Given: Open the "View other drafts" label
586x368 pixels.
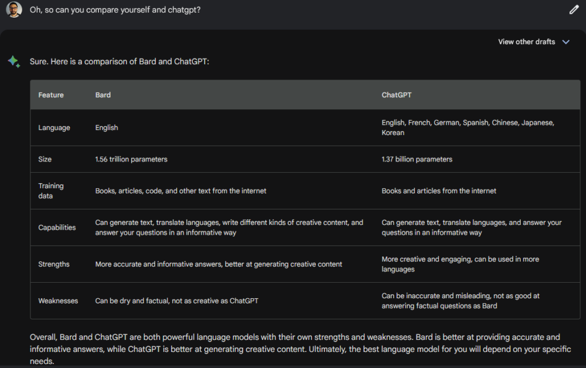Looking at the screenshot, I should click(x=526, y=42).
